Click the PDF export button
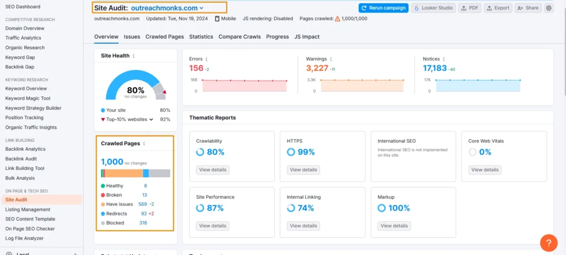Viewport: 566px width, 255px height. click(x=470, y=8)
